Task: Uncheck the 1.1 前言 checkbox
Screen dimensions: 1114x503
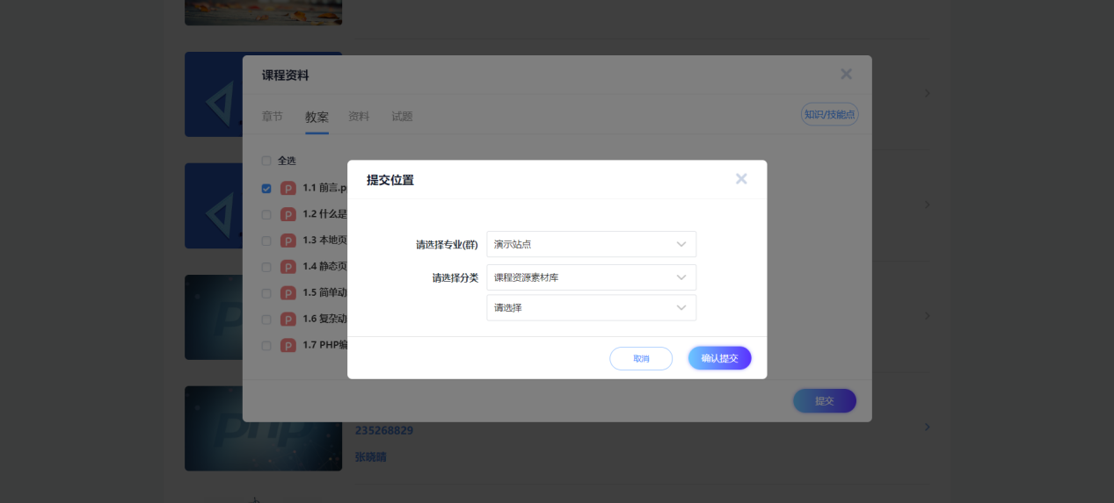Action: [266, 188]
